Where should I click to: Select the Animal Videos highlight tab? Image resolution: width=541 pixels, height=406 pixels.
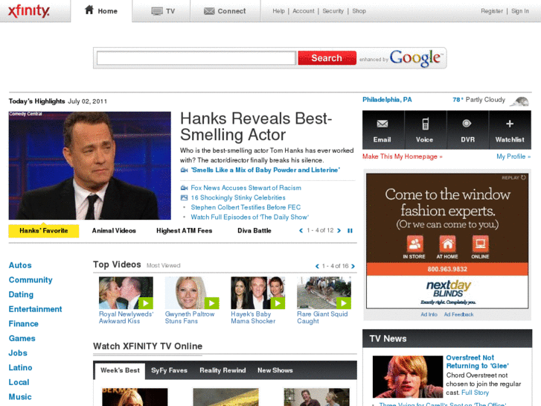click(114, 231)
